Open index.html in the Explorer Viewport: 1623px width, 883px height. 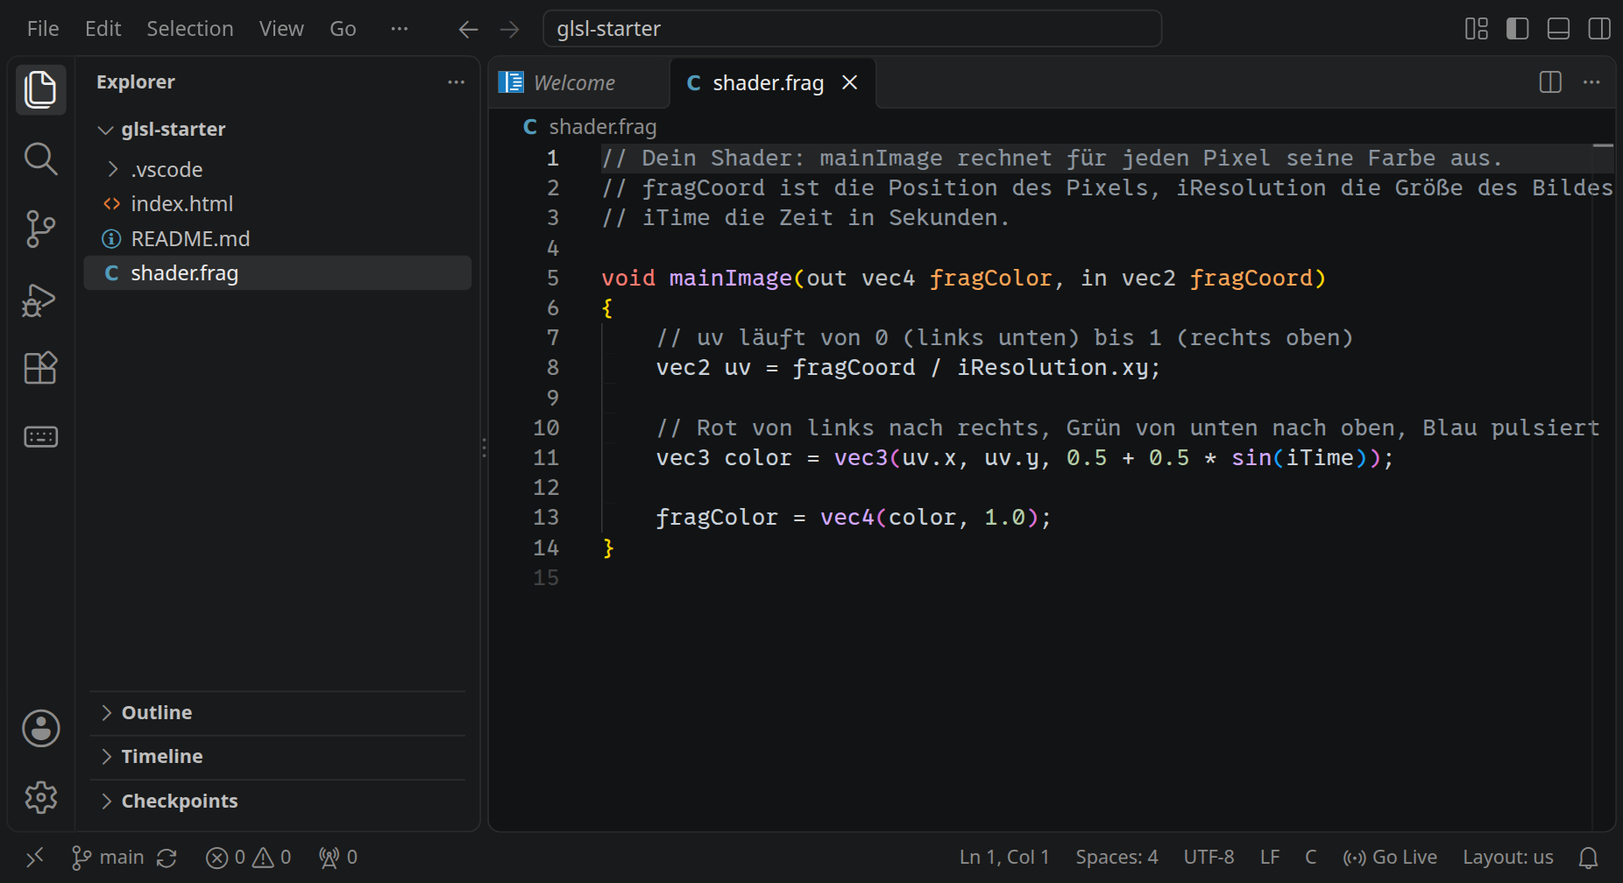point(278,204)
